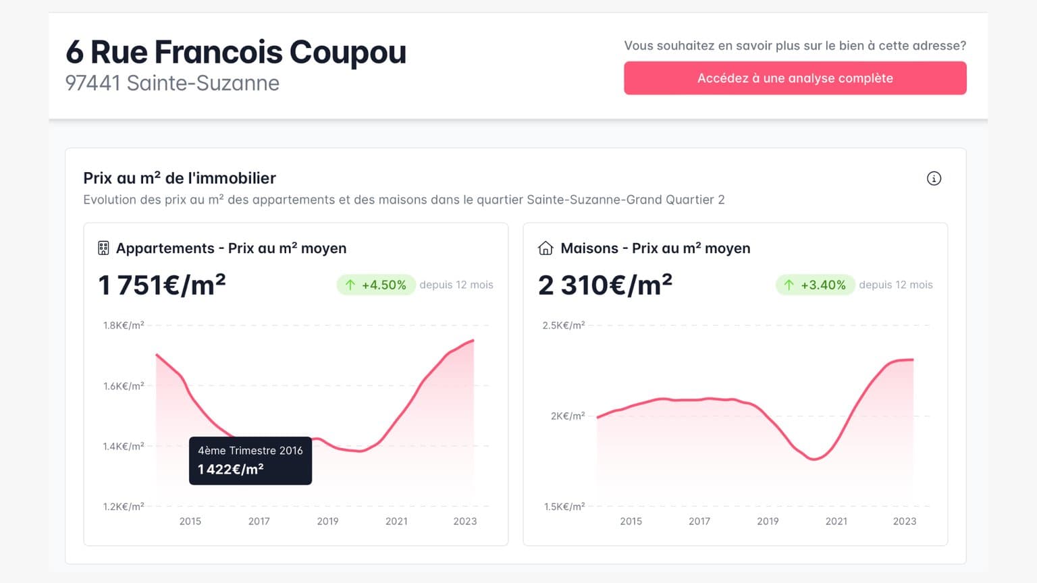Select the 2 310€/m² house price value
Image resolution: width=1037 pixels, height=583 pixels.
pyautogui.click(x=604, y=284)
